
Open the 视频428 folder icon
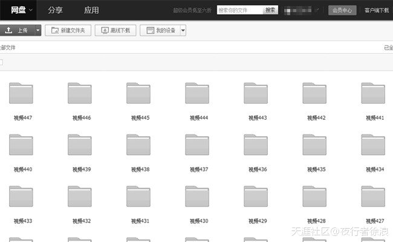314,197
